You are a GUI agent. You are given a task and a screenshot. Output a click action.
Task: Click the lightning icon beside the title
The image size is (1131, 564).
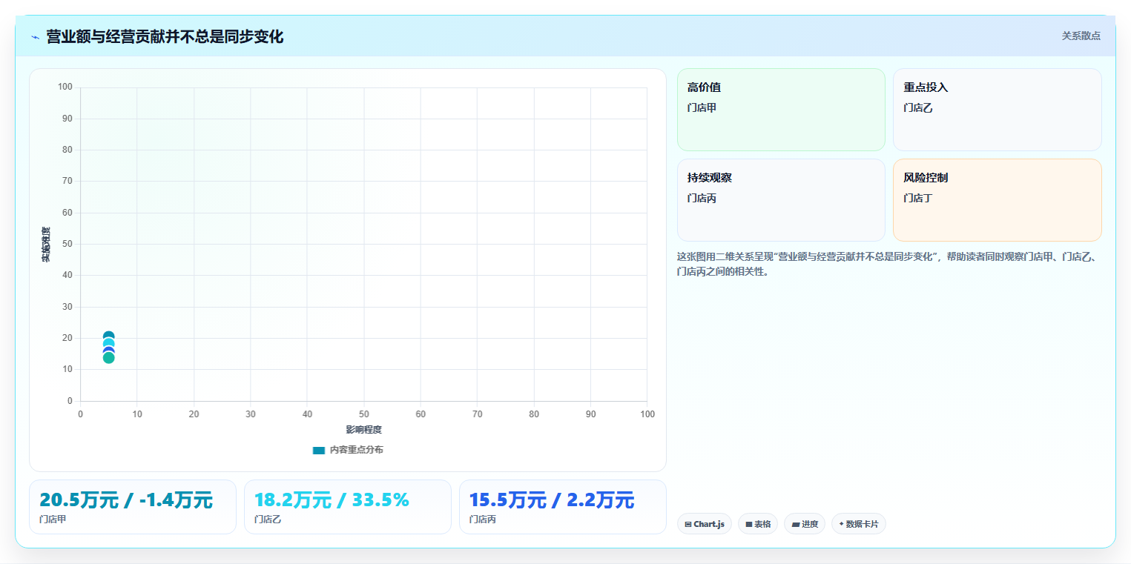coord(35,37)
